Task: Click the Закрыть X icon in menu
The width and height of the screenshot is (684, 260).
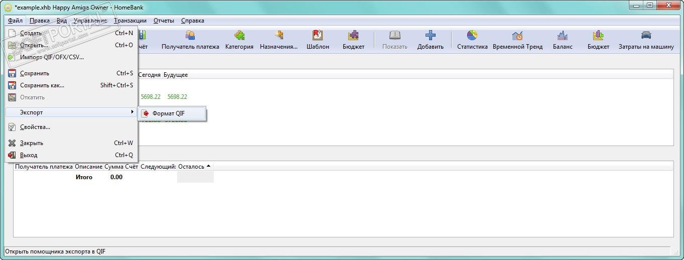Action: [12, 143]
